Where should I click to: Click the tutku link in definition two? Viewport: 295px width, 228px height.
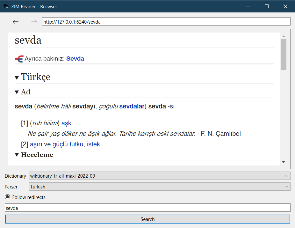coord(76,144)
